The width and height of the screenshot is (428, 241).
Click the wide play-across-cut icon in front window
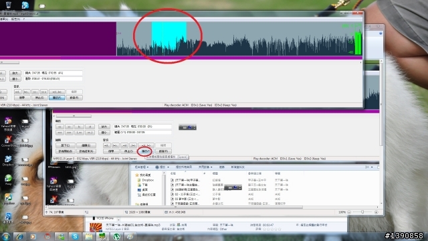pyautogui.click(x=57, y=92)
